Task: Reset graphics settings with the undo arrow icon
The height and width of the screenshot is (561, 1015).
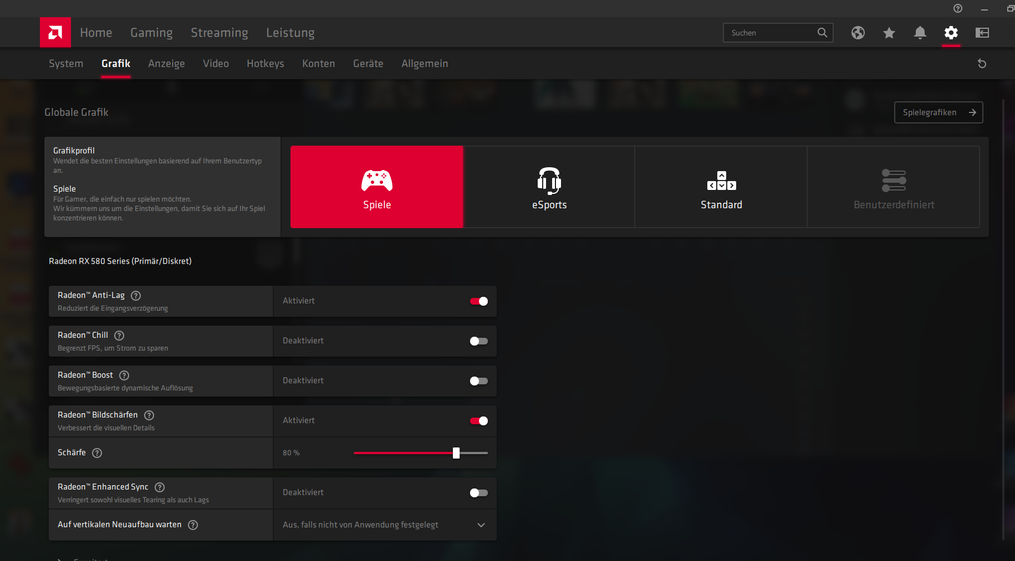Action: 982,64
